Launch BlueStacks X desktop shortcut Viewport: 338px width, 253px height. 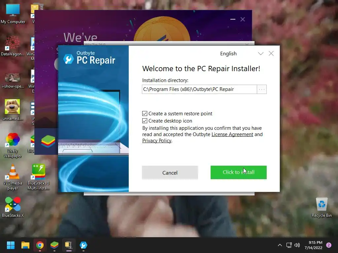pos(13,207)
